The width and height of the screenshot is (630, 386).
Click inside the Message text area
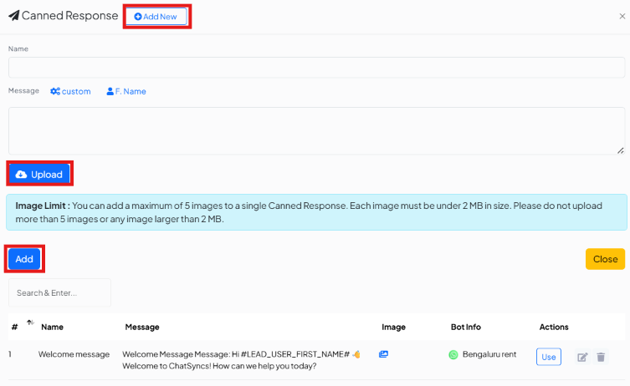[x=316, y=131]
